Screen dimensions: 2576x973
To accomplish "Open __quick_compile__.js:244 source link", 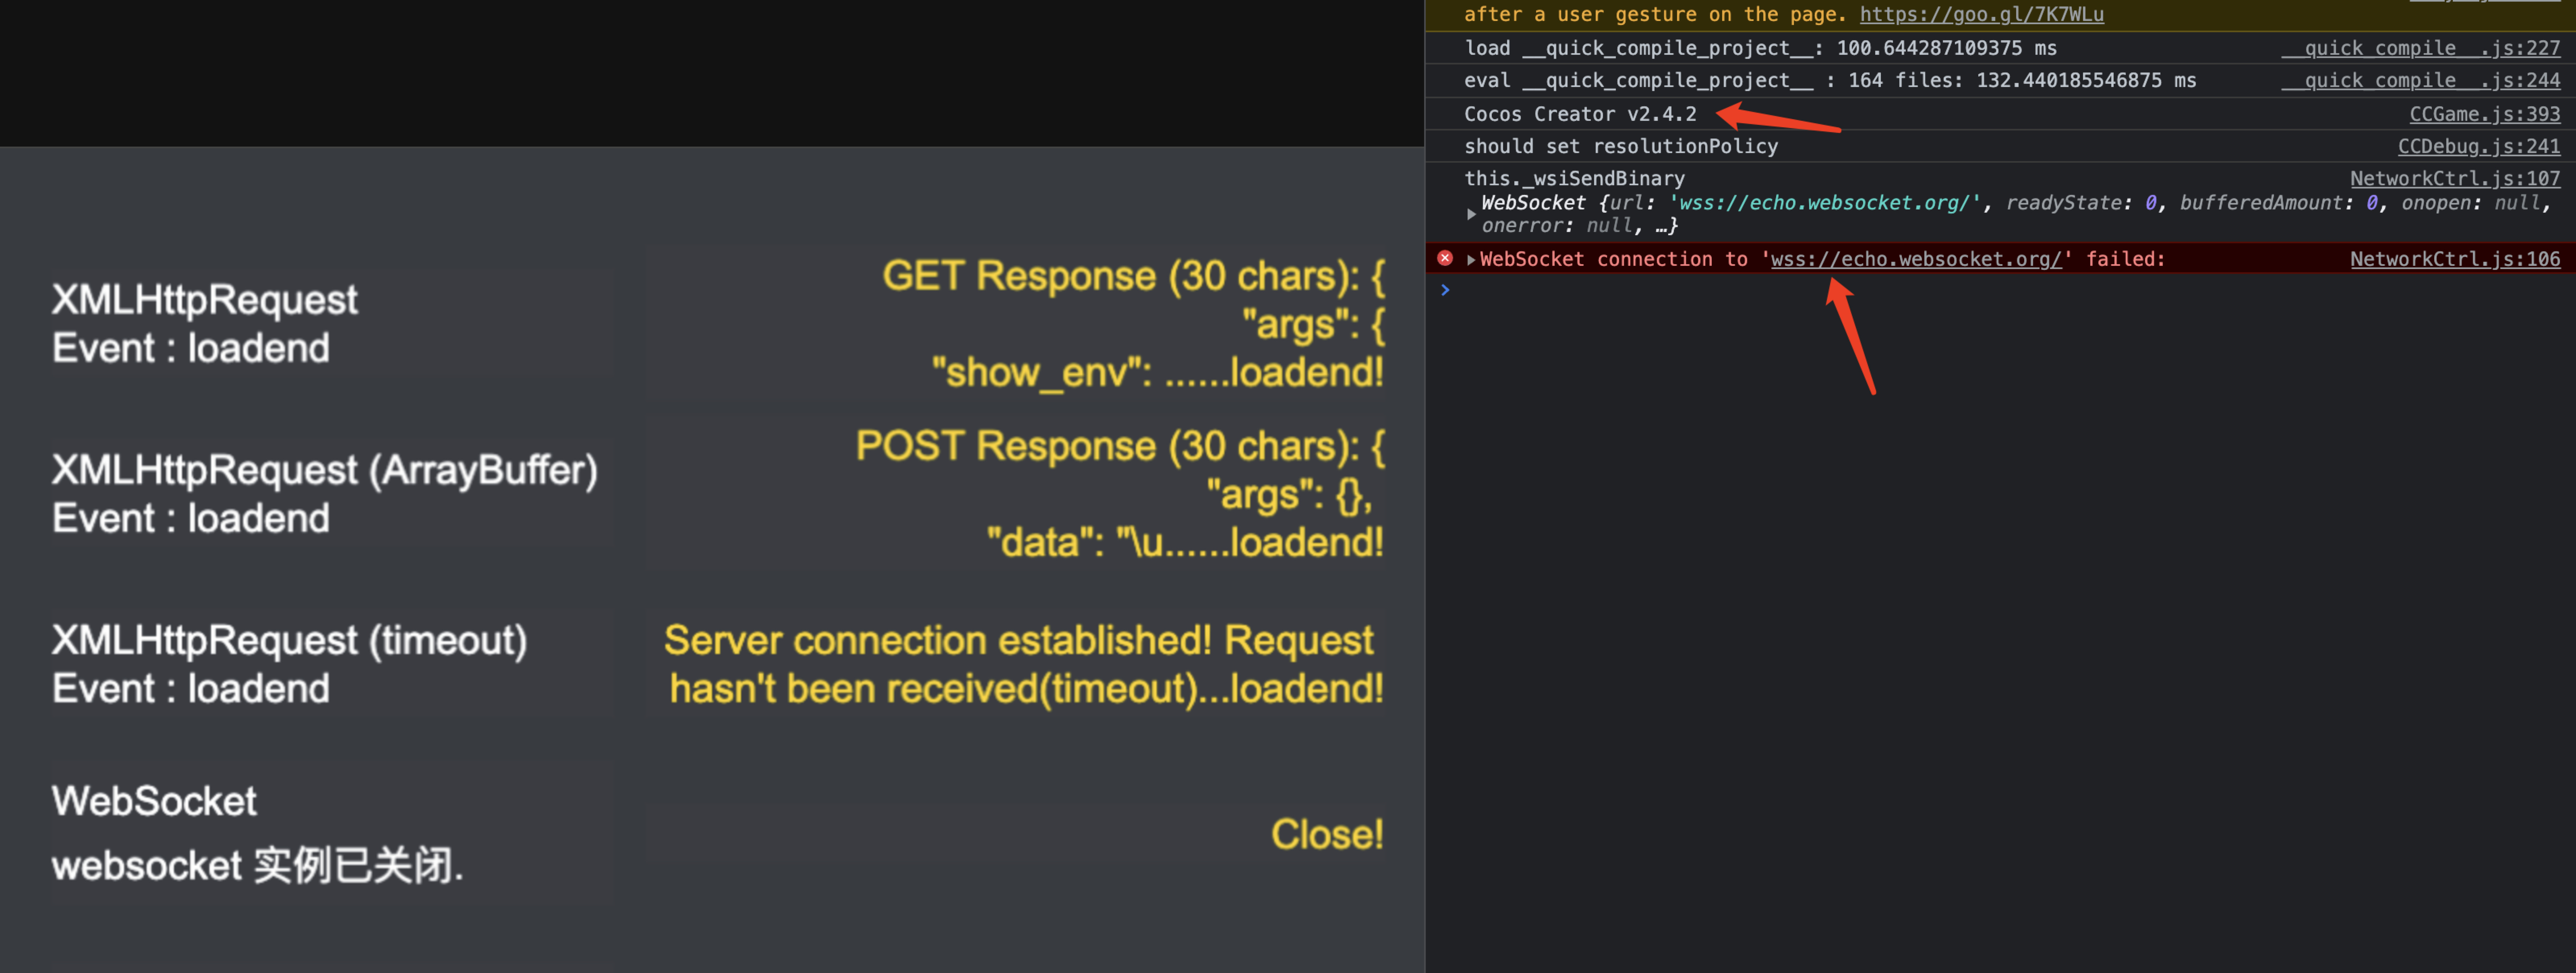I will tap(2420, 80).
